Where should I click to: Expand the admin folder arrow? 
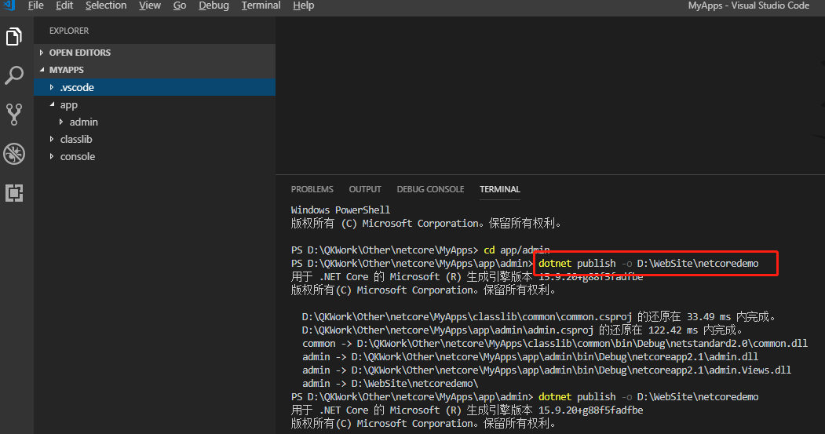pyautogui.click(x=61, y=122)
